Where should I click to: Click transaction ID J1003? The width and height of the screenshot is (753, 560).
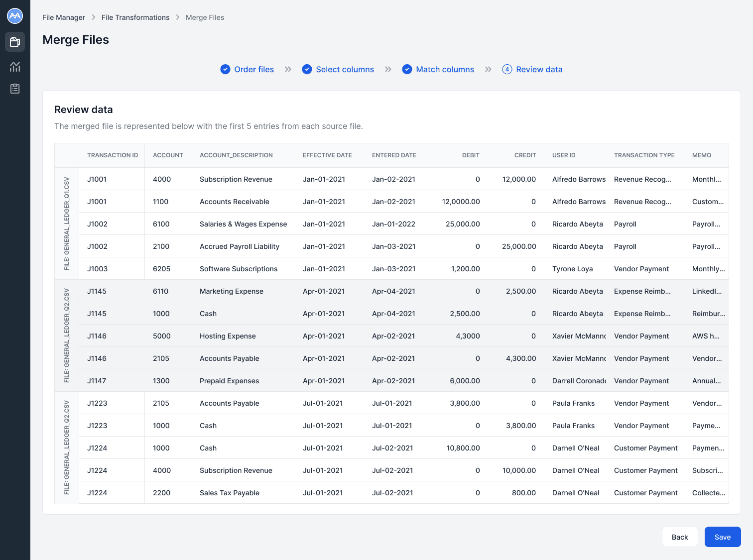(97, 269)
